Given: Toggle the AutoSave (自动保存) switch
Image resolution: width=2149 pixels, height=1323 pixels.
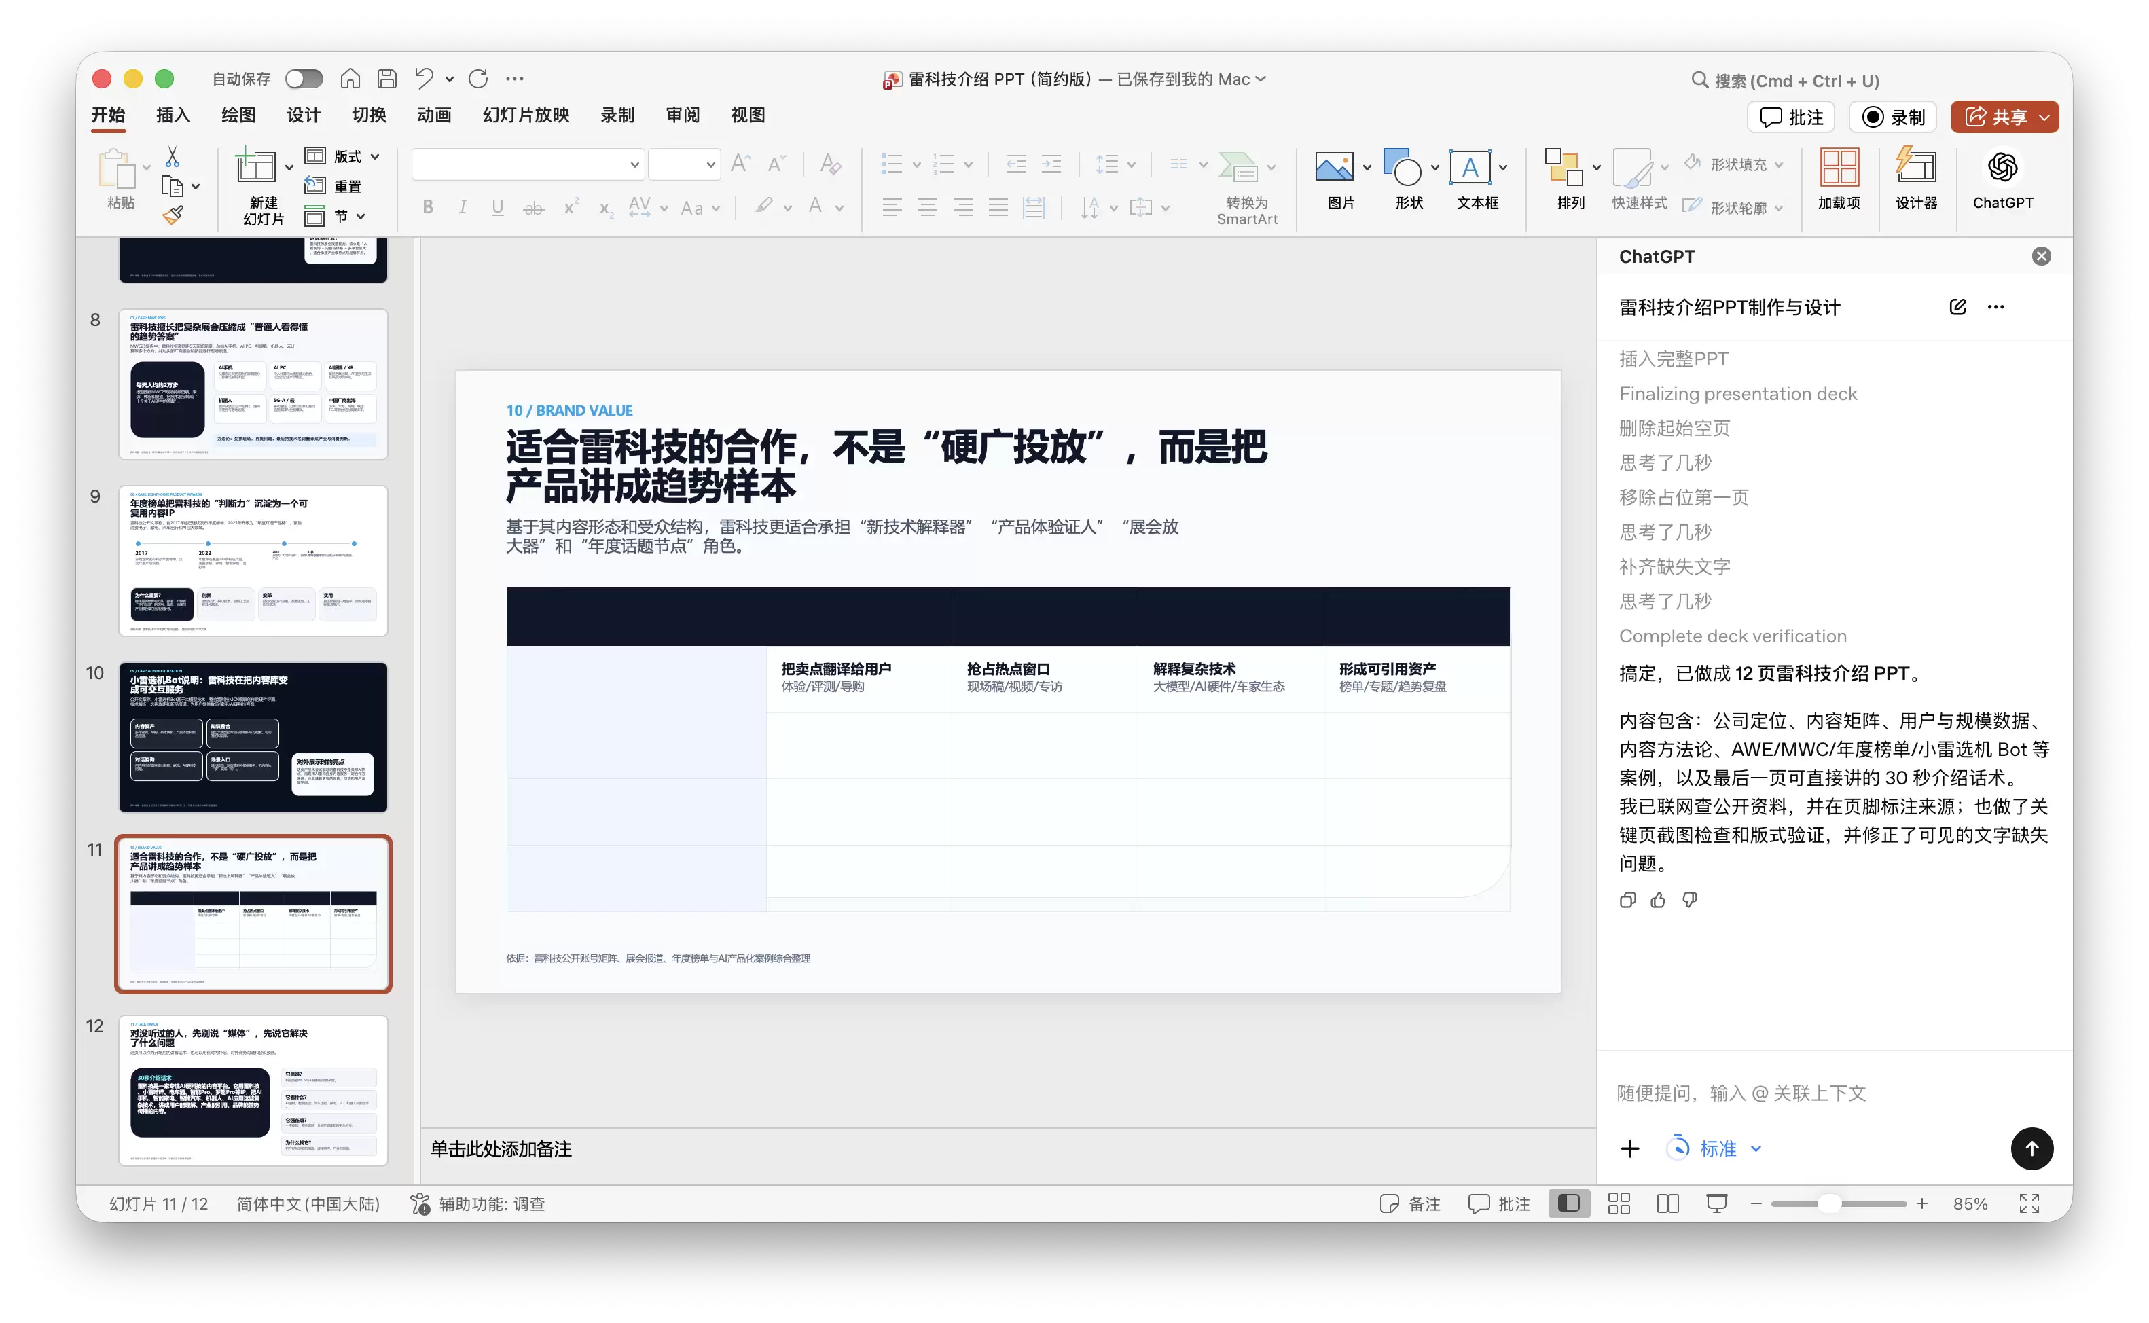Looking at the screenshot, I should (x=304, y=79).
